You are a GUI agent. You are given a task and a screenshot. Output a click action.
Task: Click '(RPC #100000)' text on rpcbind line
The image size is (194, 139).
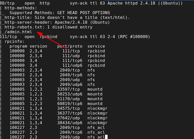134,37
